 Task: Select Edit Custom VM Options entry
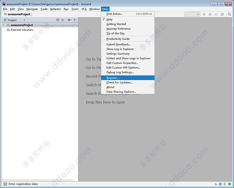tap(128, 67)
